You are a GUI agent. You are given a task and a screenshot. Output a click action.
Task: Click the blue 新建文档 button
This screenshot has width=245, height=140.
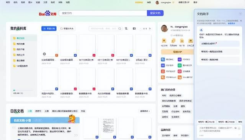49,29
